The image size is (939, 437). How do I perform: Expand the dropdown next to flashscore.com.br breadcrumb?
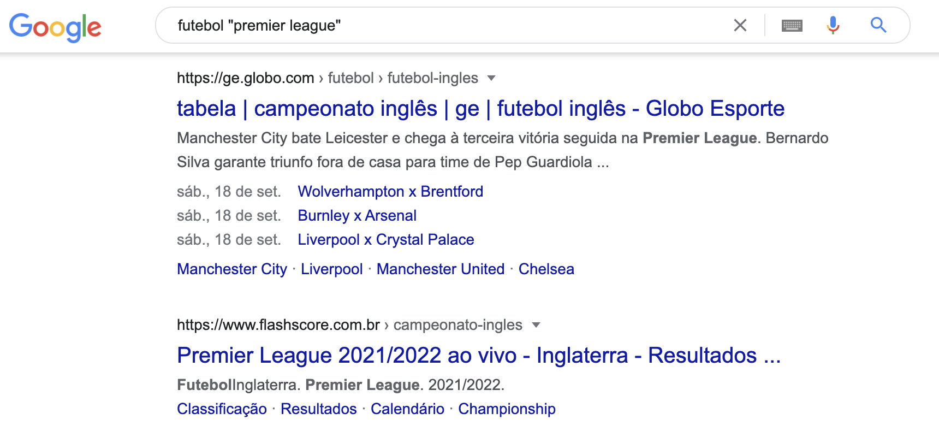(537, 326)
